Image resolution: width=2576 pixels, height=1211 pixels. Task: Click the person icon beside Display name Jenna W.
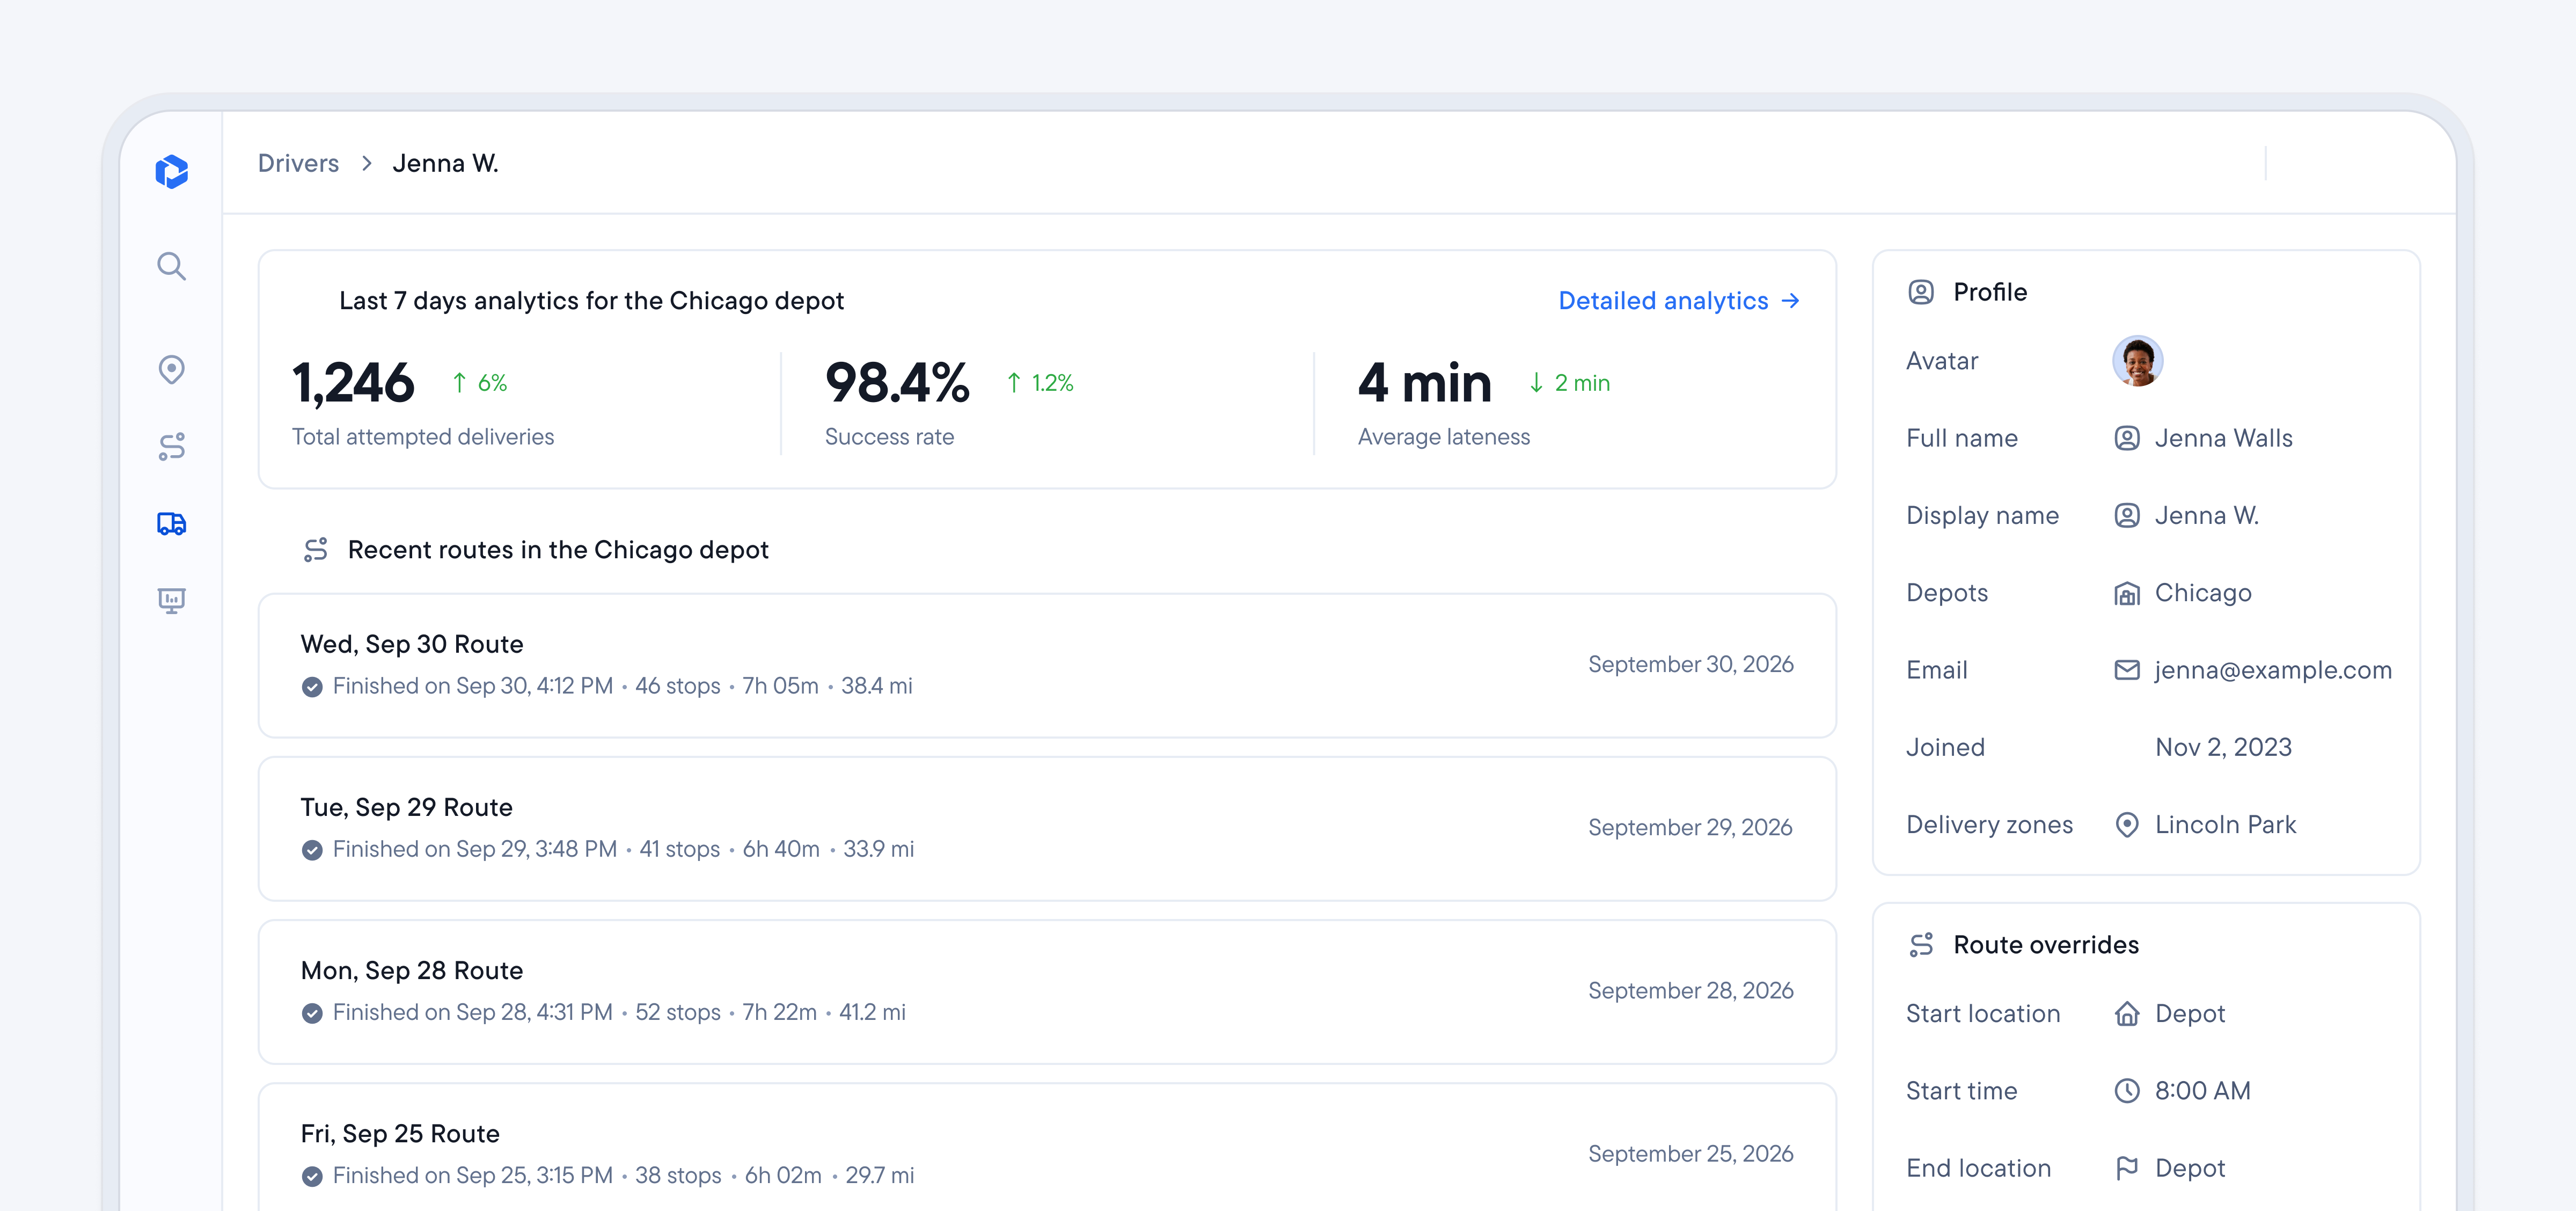2127,515
